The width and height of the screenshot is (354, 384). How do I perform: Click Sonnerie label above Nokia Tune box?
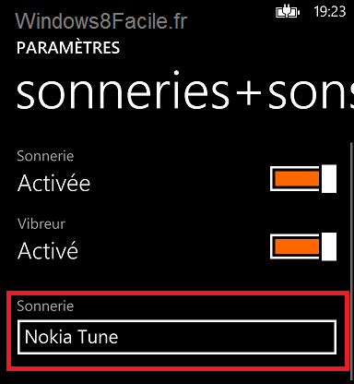(45, 306)
